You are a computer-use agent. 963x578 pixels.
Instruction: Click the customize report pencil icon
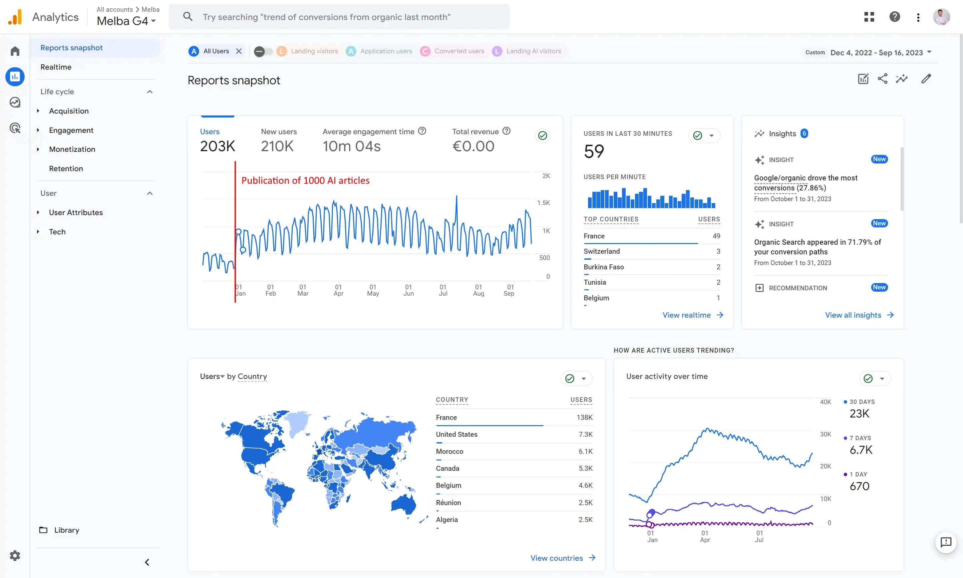pos(927,79)
